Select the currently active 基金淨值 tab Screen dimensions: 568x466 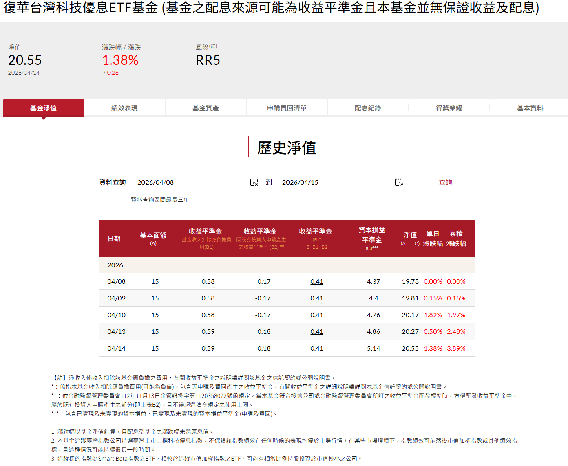(x=43, y=108)
